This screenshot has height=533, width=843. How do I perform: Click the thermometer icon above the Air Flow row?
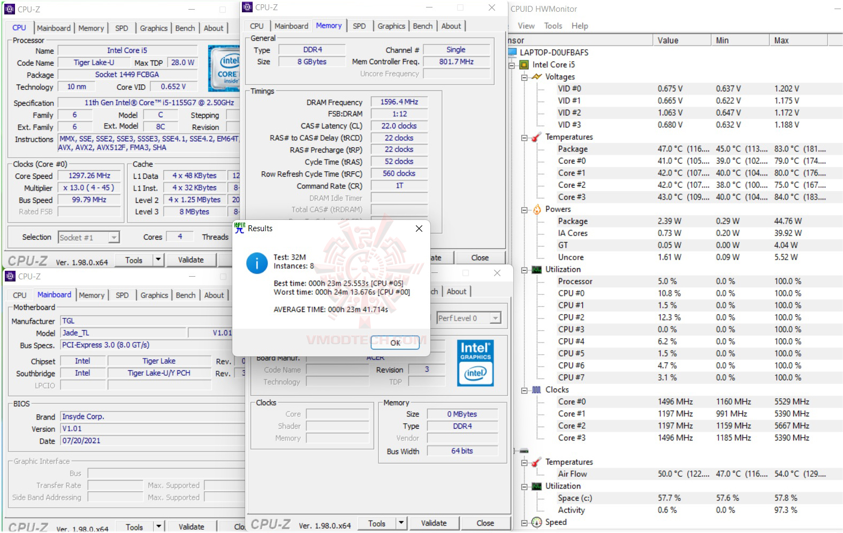coord(537,462)
